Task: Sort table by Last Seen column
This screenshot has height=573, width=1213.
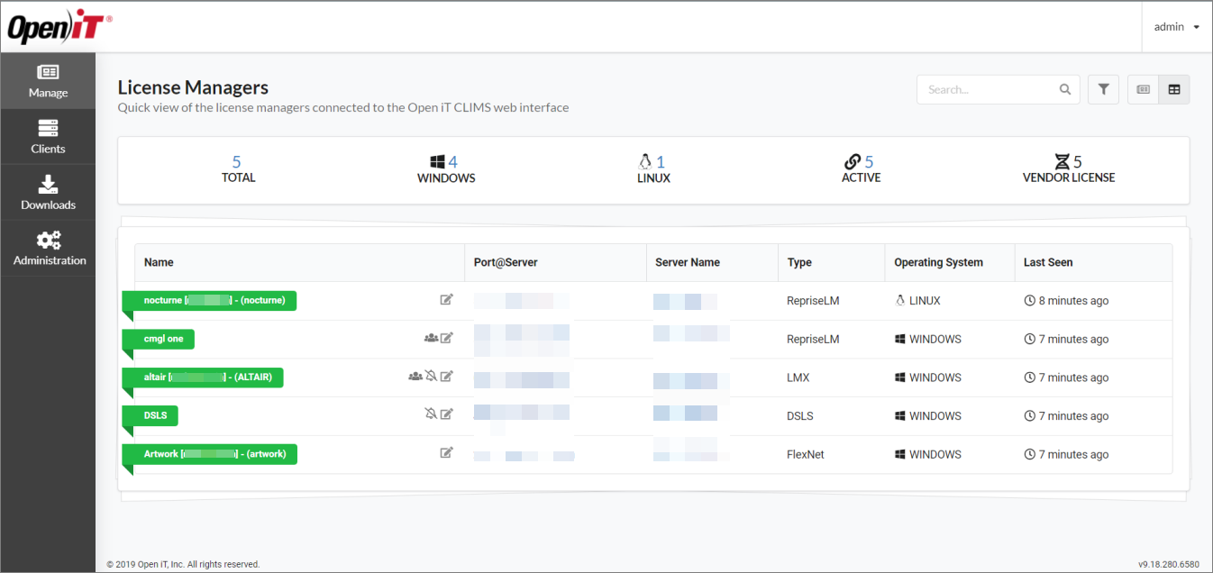Action: [x=1048, y=262]
